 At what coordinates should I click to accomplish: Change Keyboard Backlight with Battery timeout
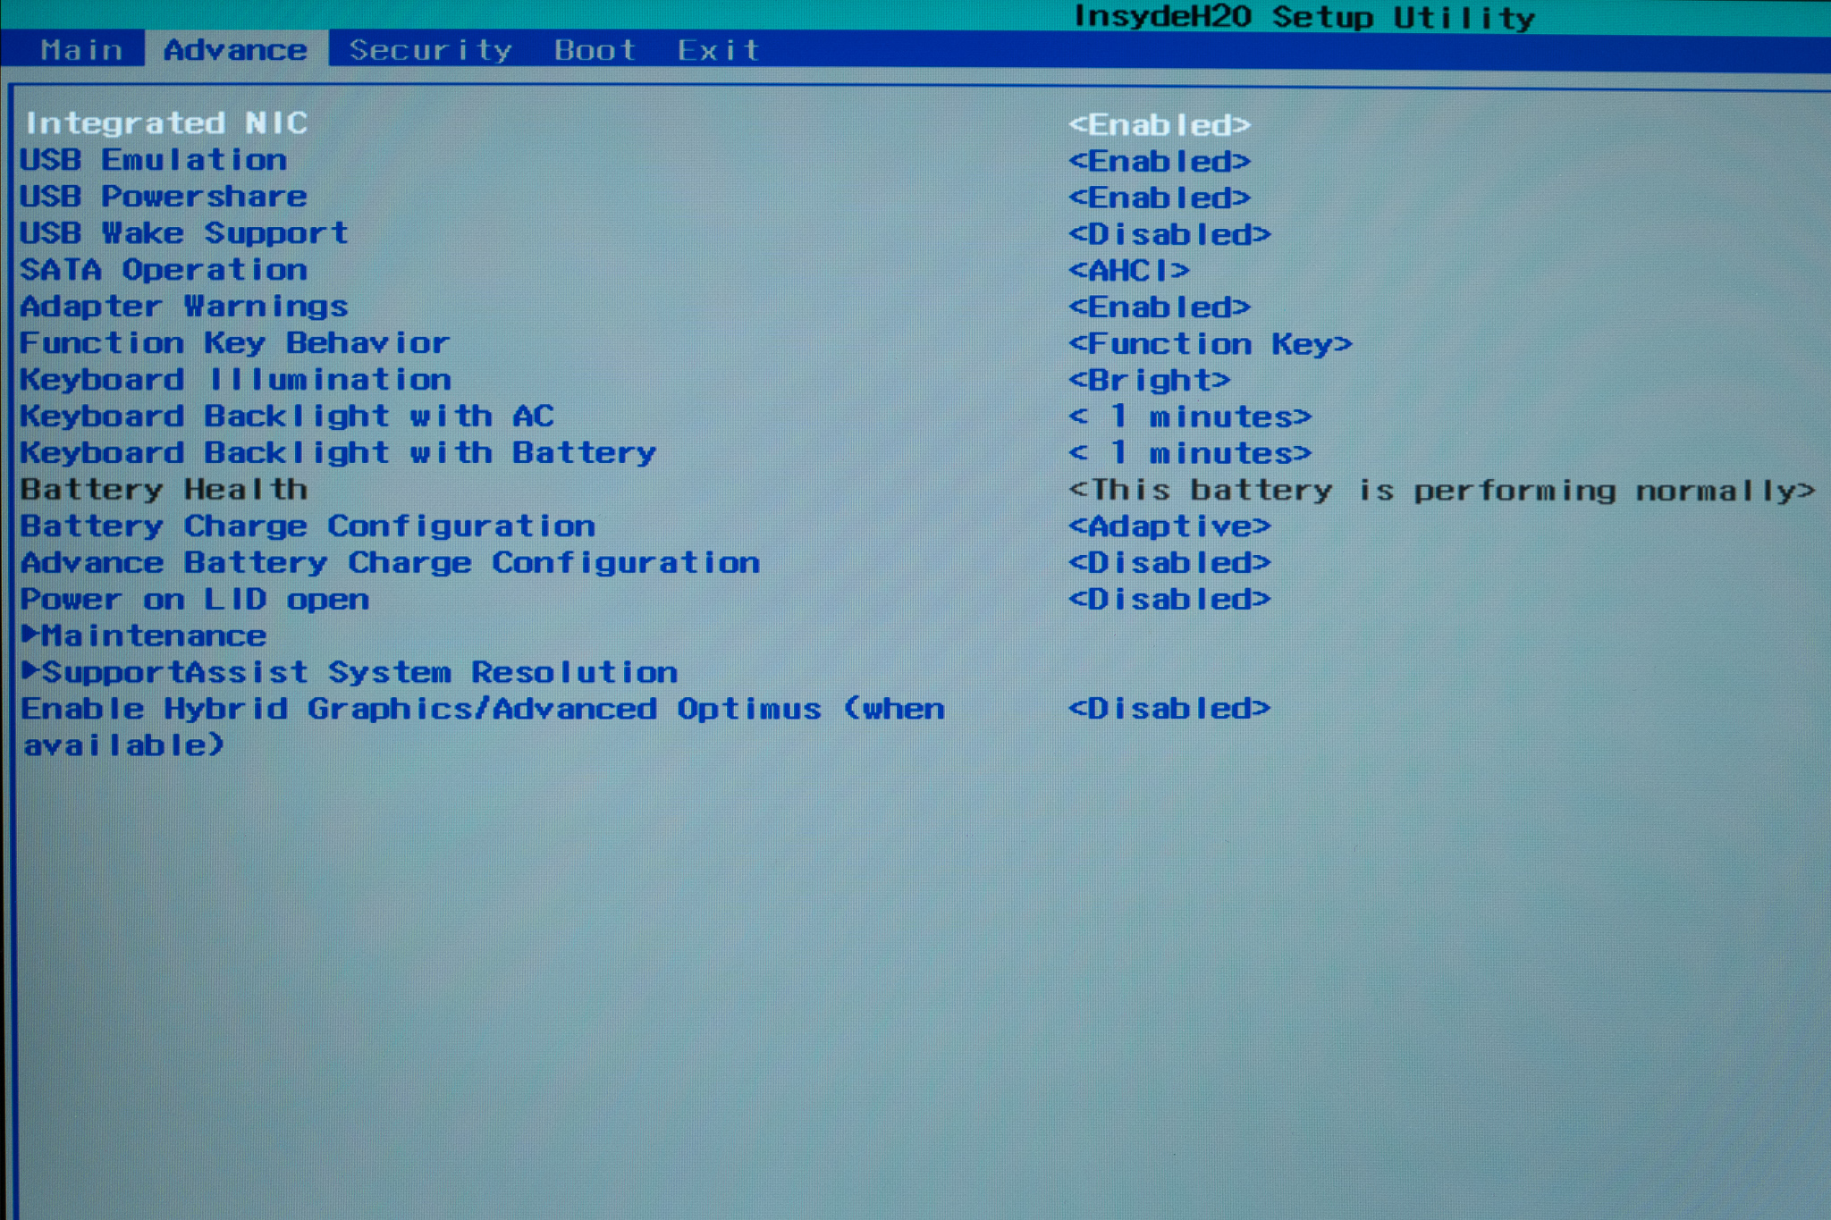click(1190, 453)
